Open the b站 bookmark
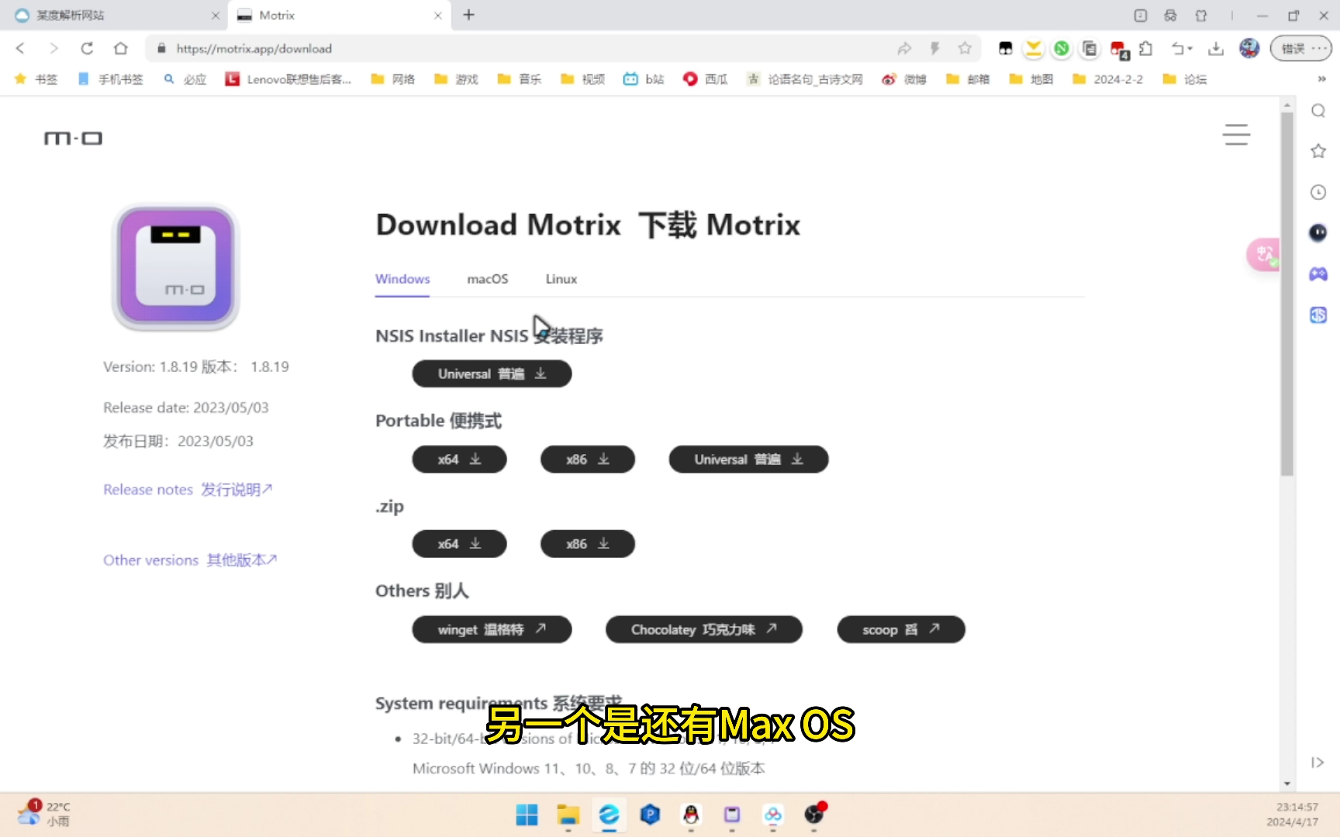 coord(644,79)
